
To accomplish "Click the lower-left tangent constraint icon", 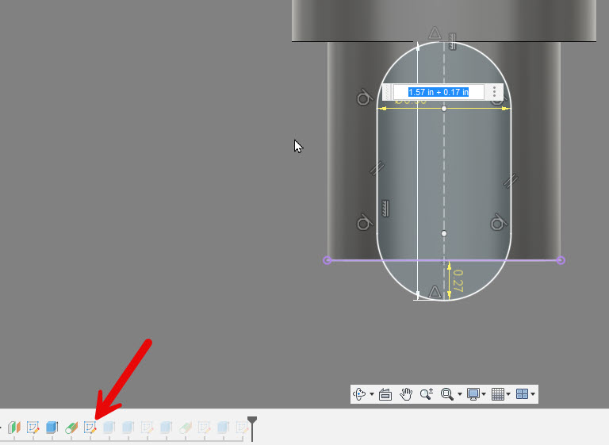I will (x=364, y=222).
